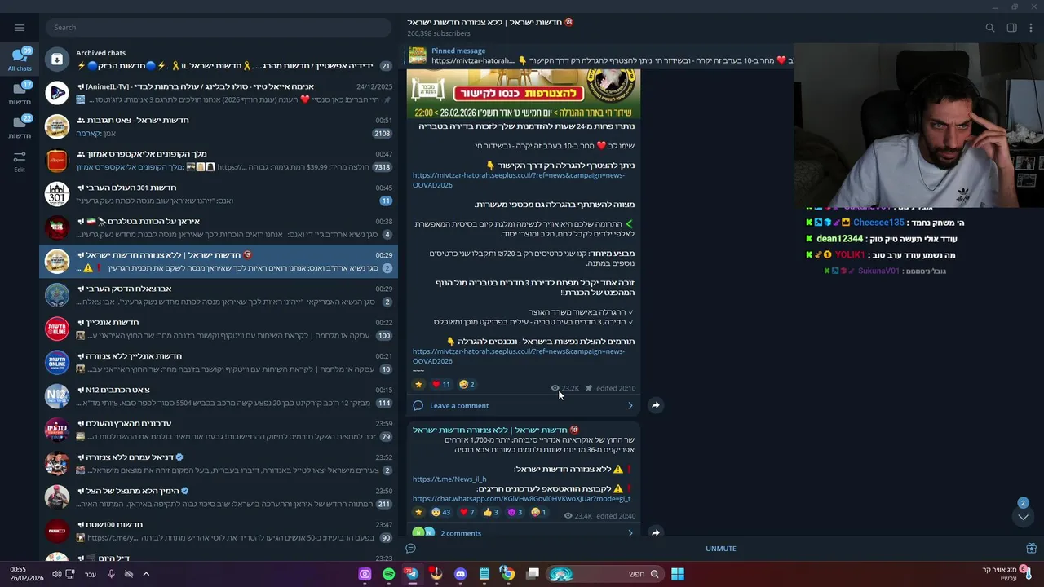Viewport: 1044px width, 587px height.
Task: Open Google Chrome from the taskbar
Action: coord(507,574)
